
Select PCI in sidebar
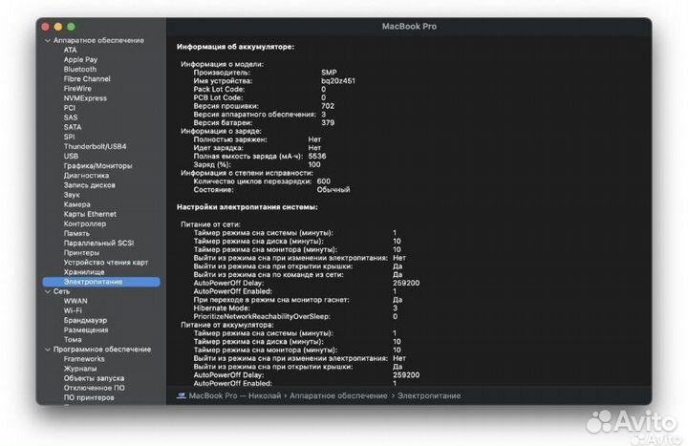point(70,108)
